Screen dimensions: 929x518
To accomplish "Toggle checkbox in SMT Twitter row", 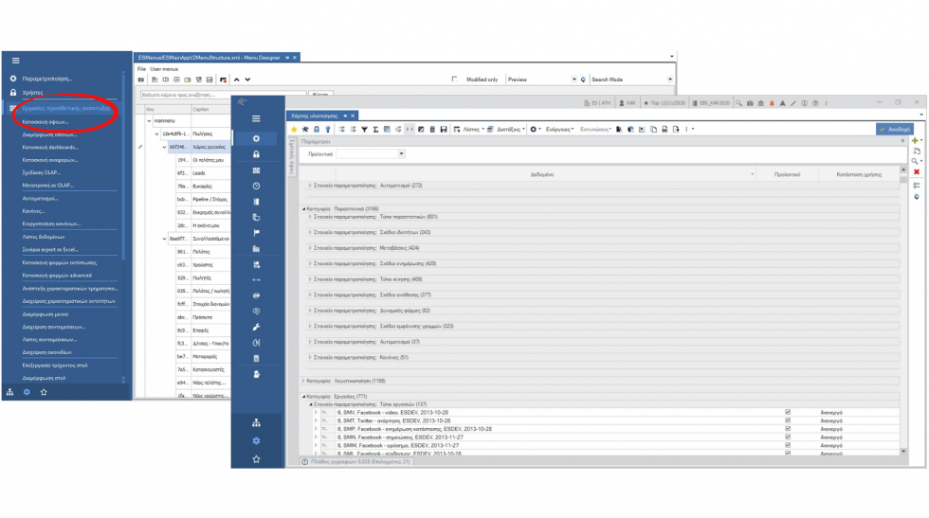I will pos(788,420).
